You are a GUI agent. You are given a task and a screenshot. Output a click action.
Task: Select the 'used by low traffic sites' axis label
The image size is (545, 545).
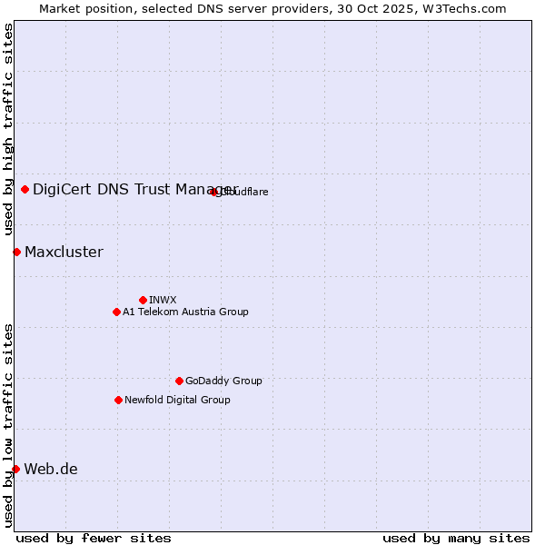click(8, 424)
